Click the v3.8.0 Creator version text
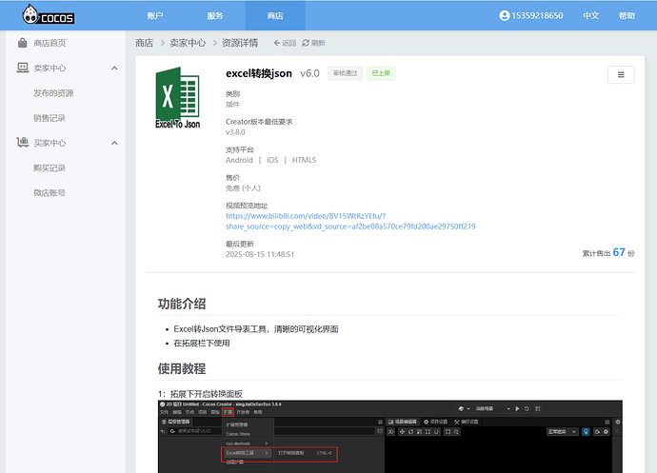The width and height of the screenshot is (657, 473). (235, 132)
